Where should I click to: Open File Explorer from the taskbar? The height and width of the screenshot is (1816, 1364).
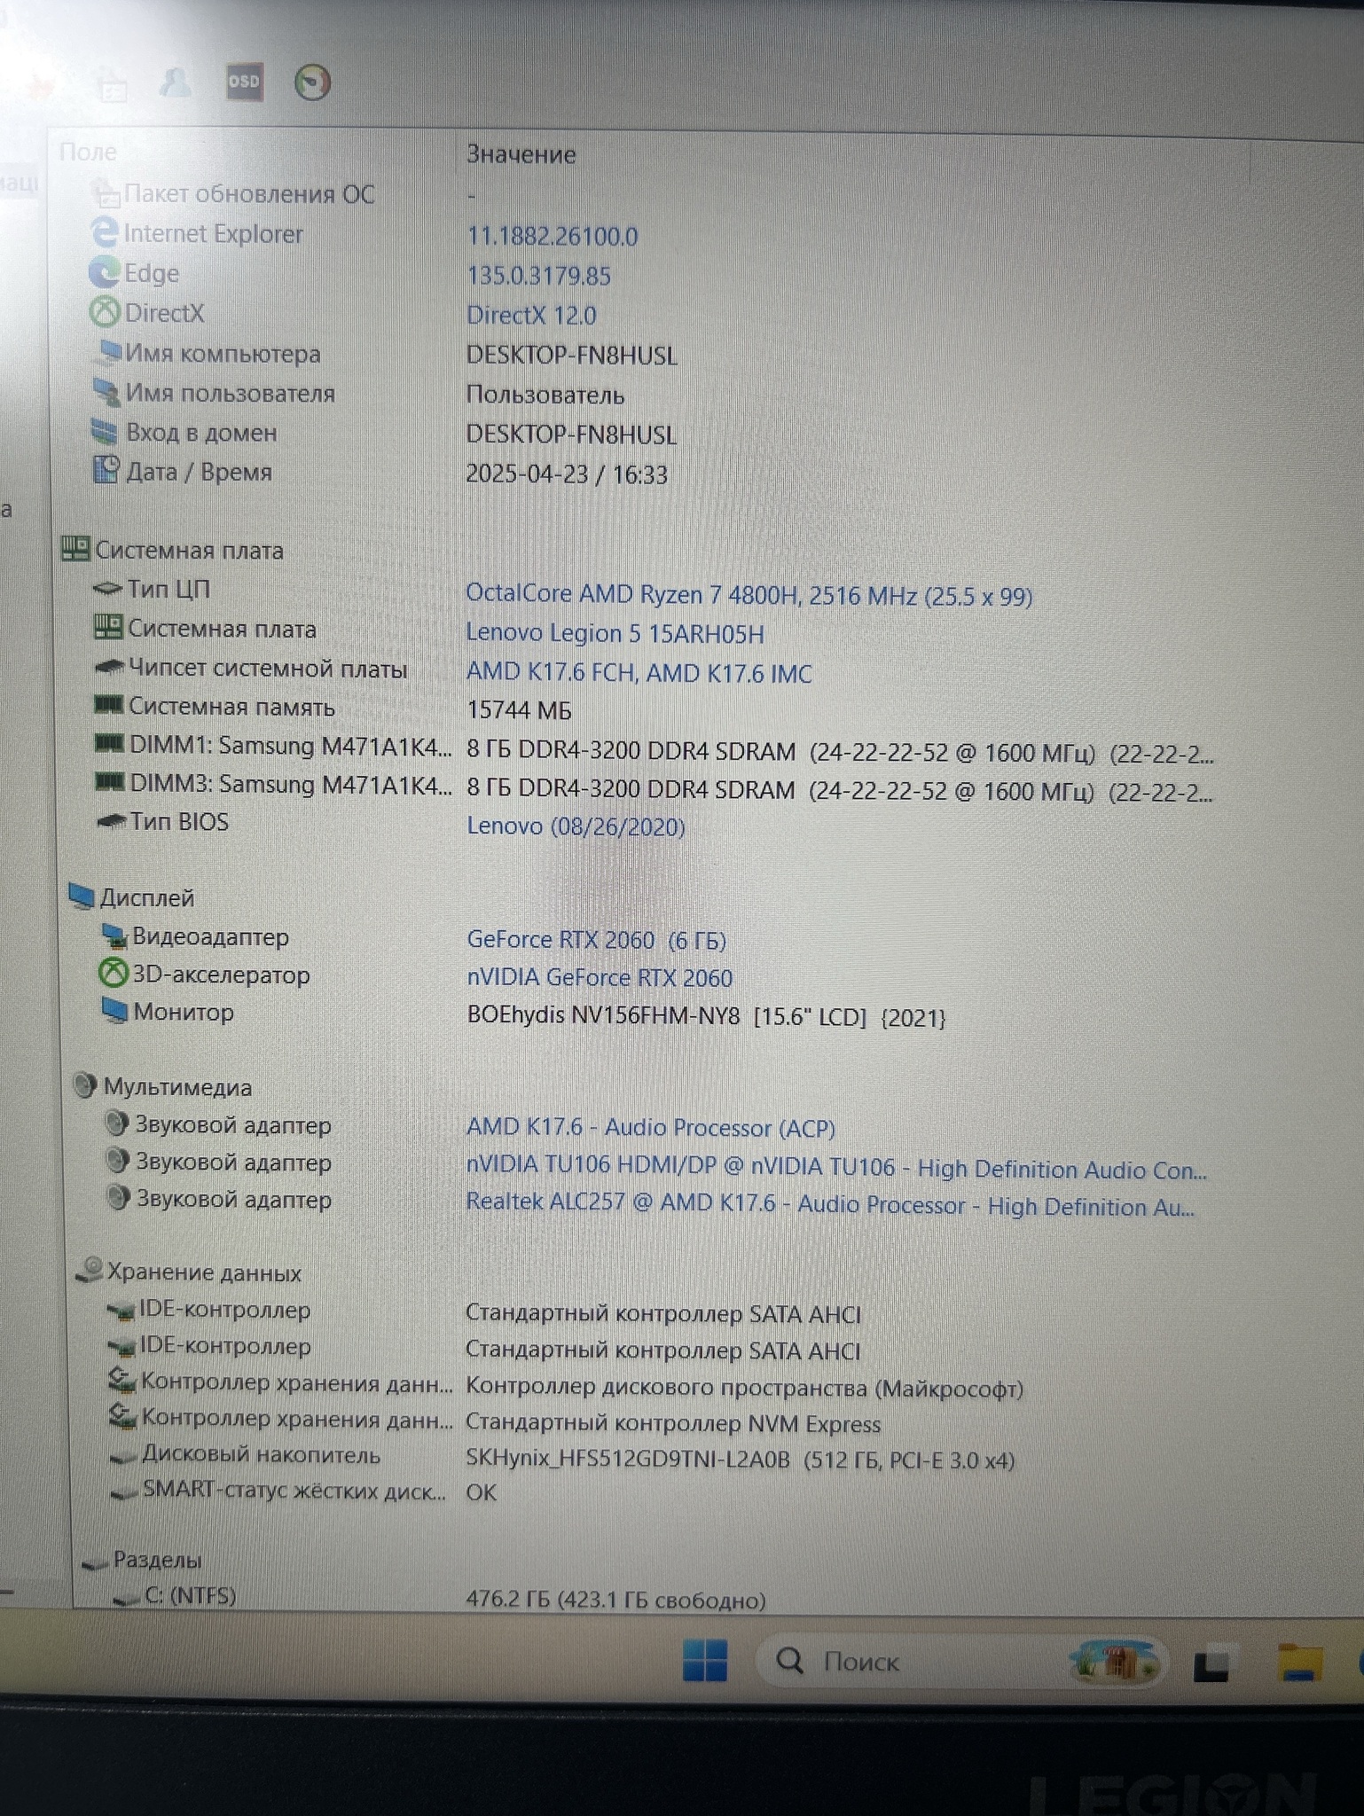coord(1300,1663)
